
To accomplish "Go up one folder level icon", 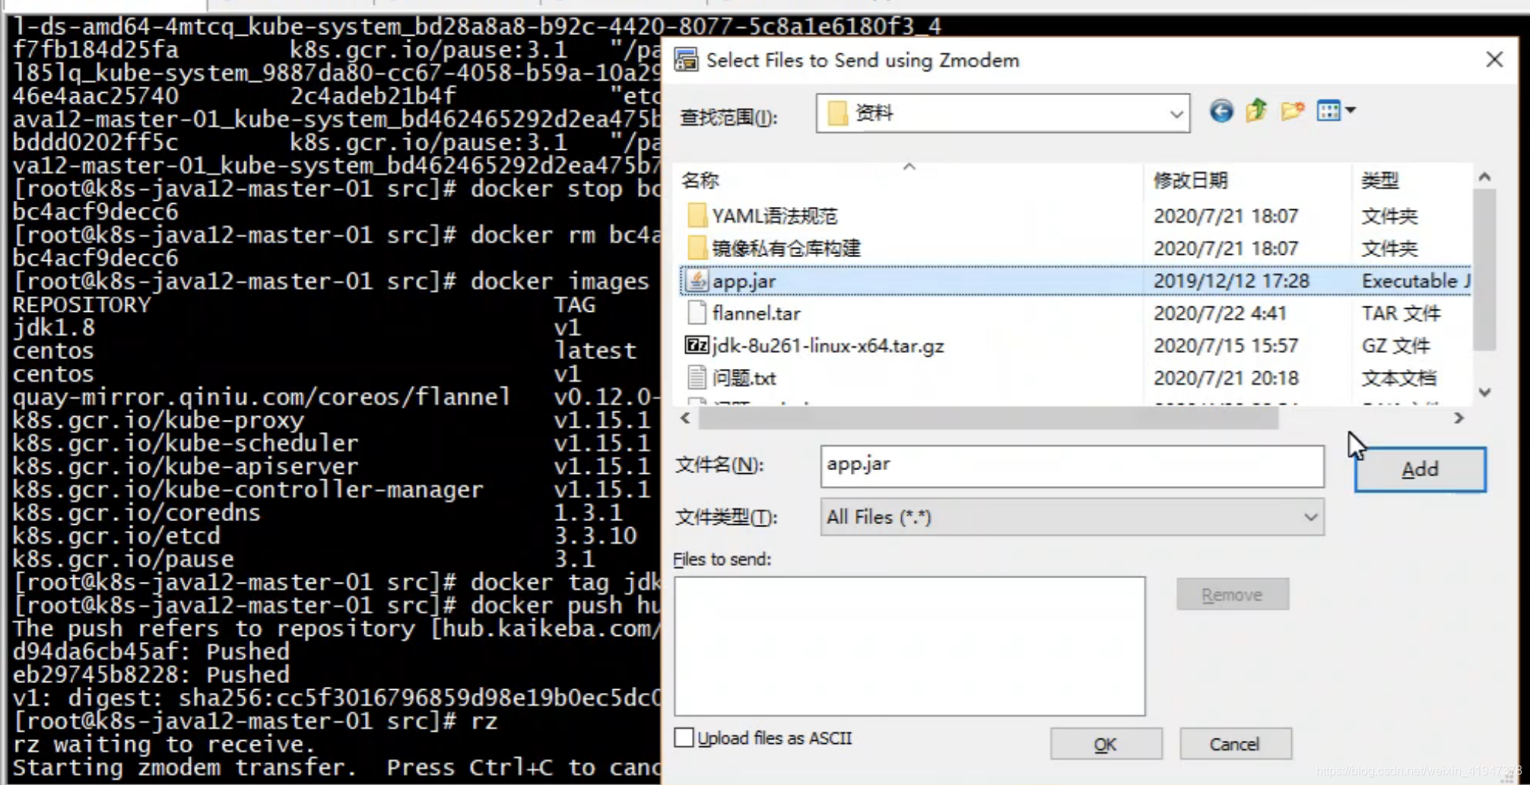I will [1256, 112].
